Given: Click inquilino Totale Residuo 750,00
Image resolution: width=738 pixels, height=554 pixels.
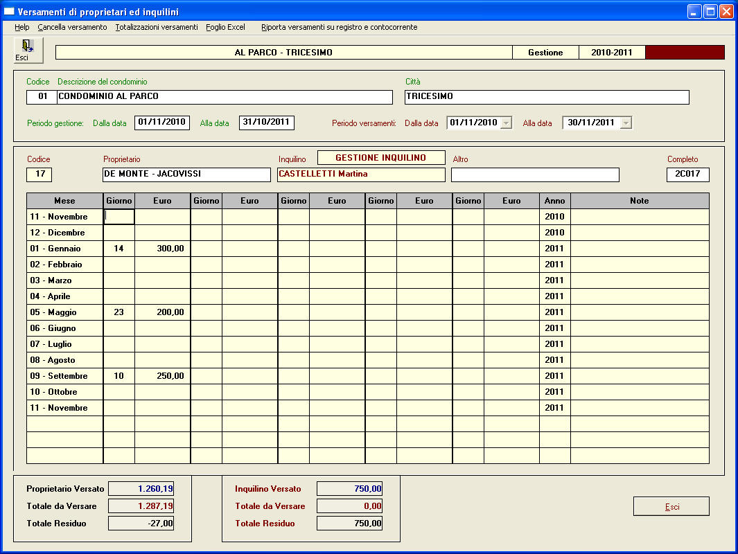Looking at the screenshot, I should pos(350,524).
